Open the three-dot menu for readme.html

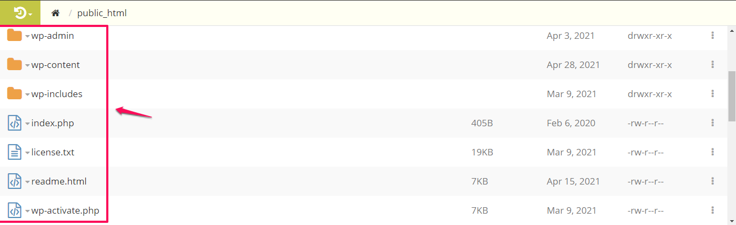712,181
